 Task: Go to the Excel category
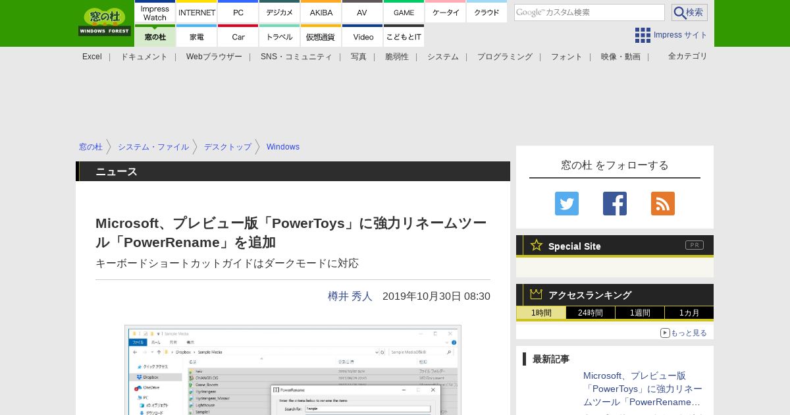(x=92, y=57)
